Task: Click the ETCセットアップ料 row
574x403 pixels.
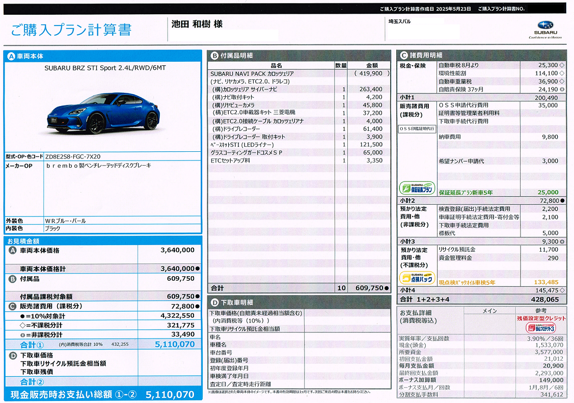Action: tap(299, 160)
